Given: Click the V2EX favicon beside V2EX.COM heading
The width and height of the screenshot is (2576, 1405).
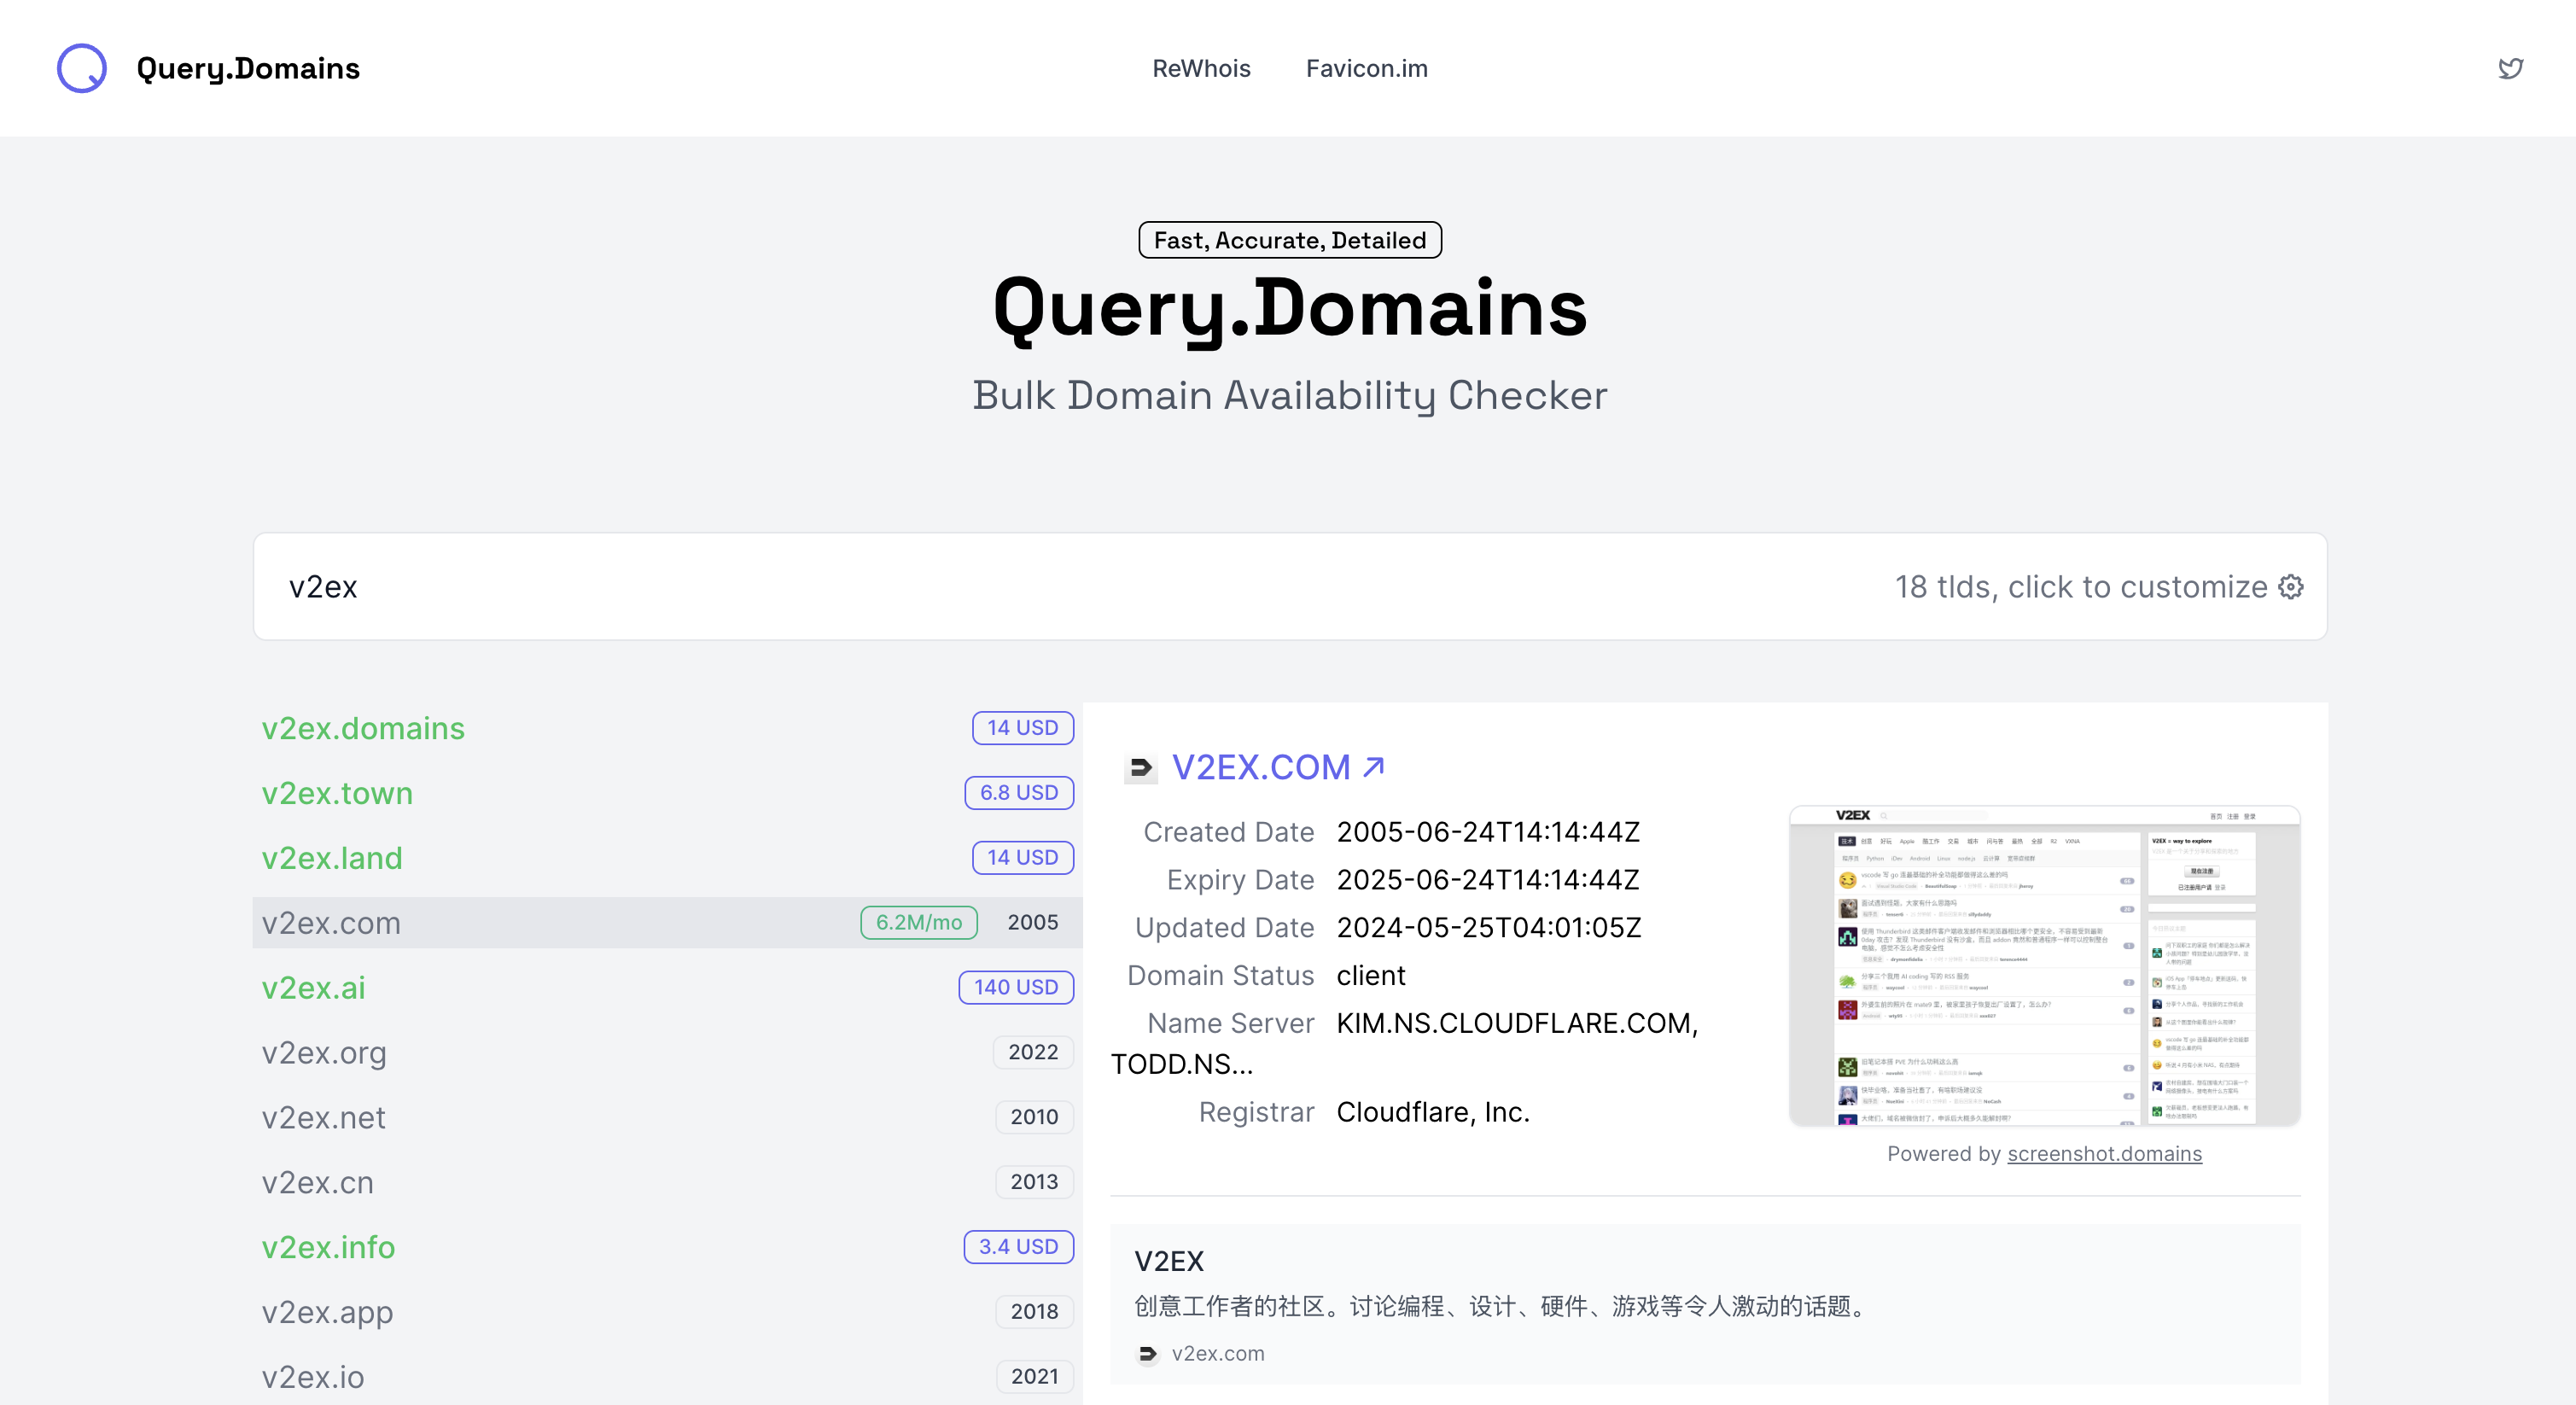Looking at the screenshot, I should click(1140, 768).
